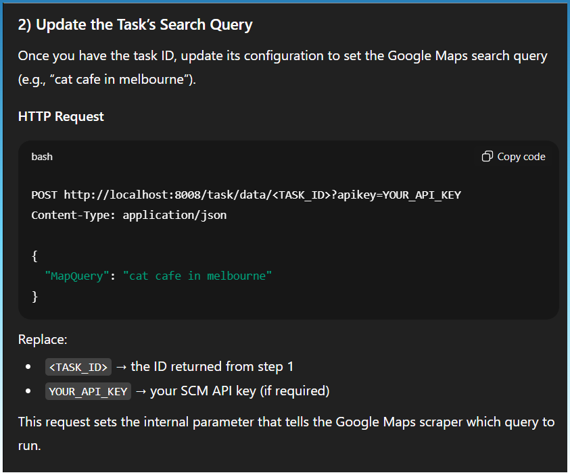Click the opening curly brace in the code

click(34, 255)
